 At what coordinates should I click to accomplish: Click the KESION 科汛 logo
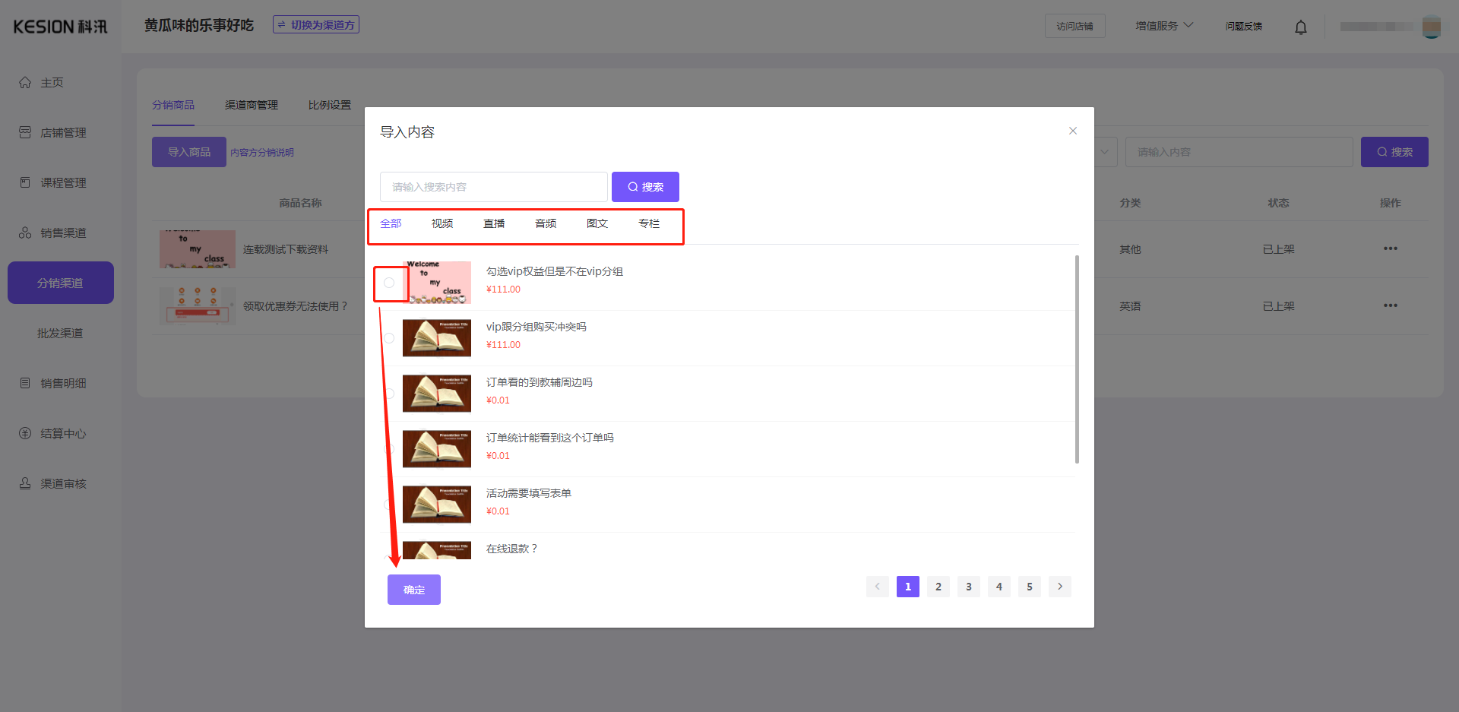pos(60,27)
